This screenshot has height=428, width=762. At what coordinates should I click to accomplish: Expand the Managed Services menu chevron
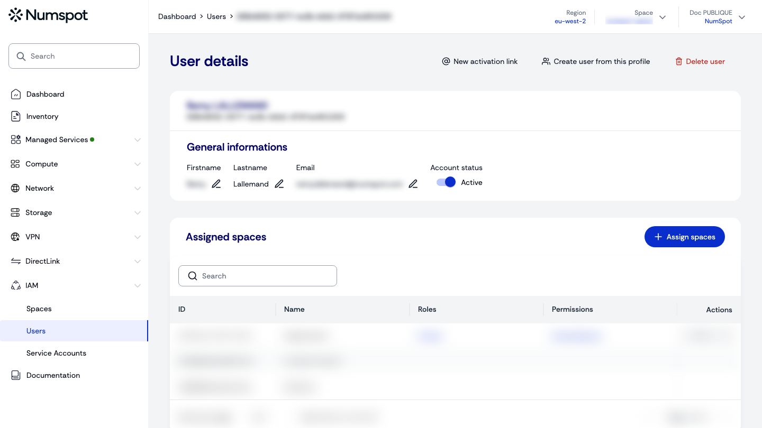[x=138, y=140]
